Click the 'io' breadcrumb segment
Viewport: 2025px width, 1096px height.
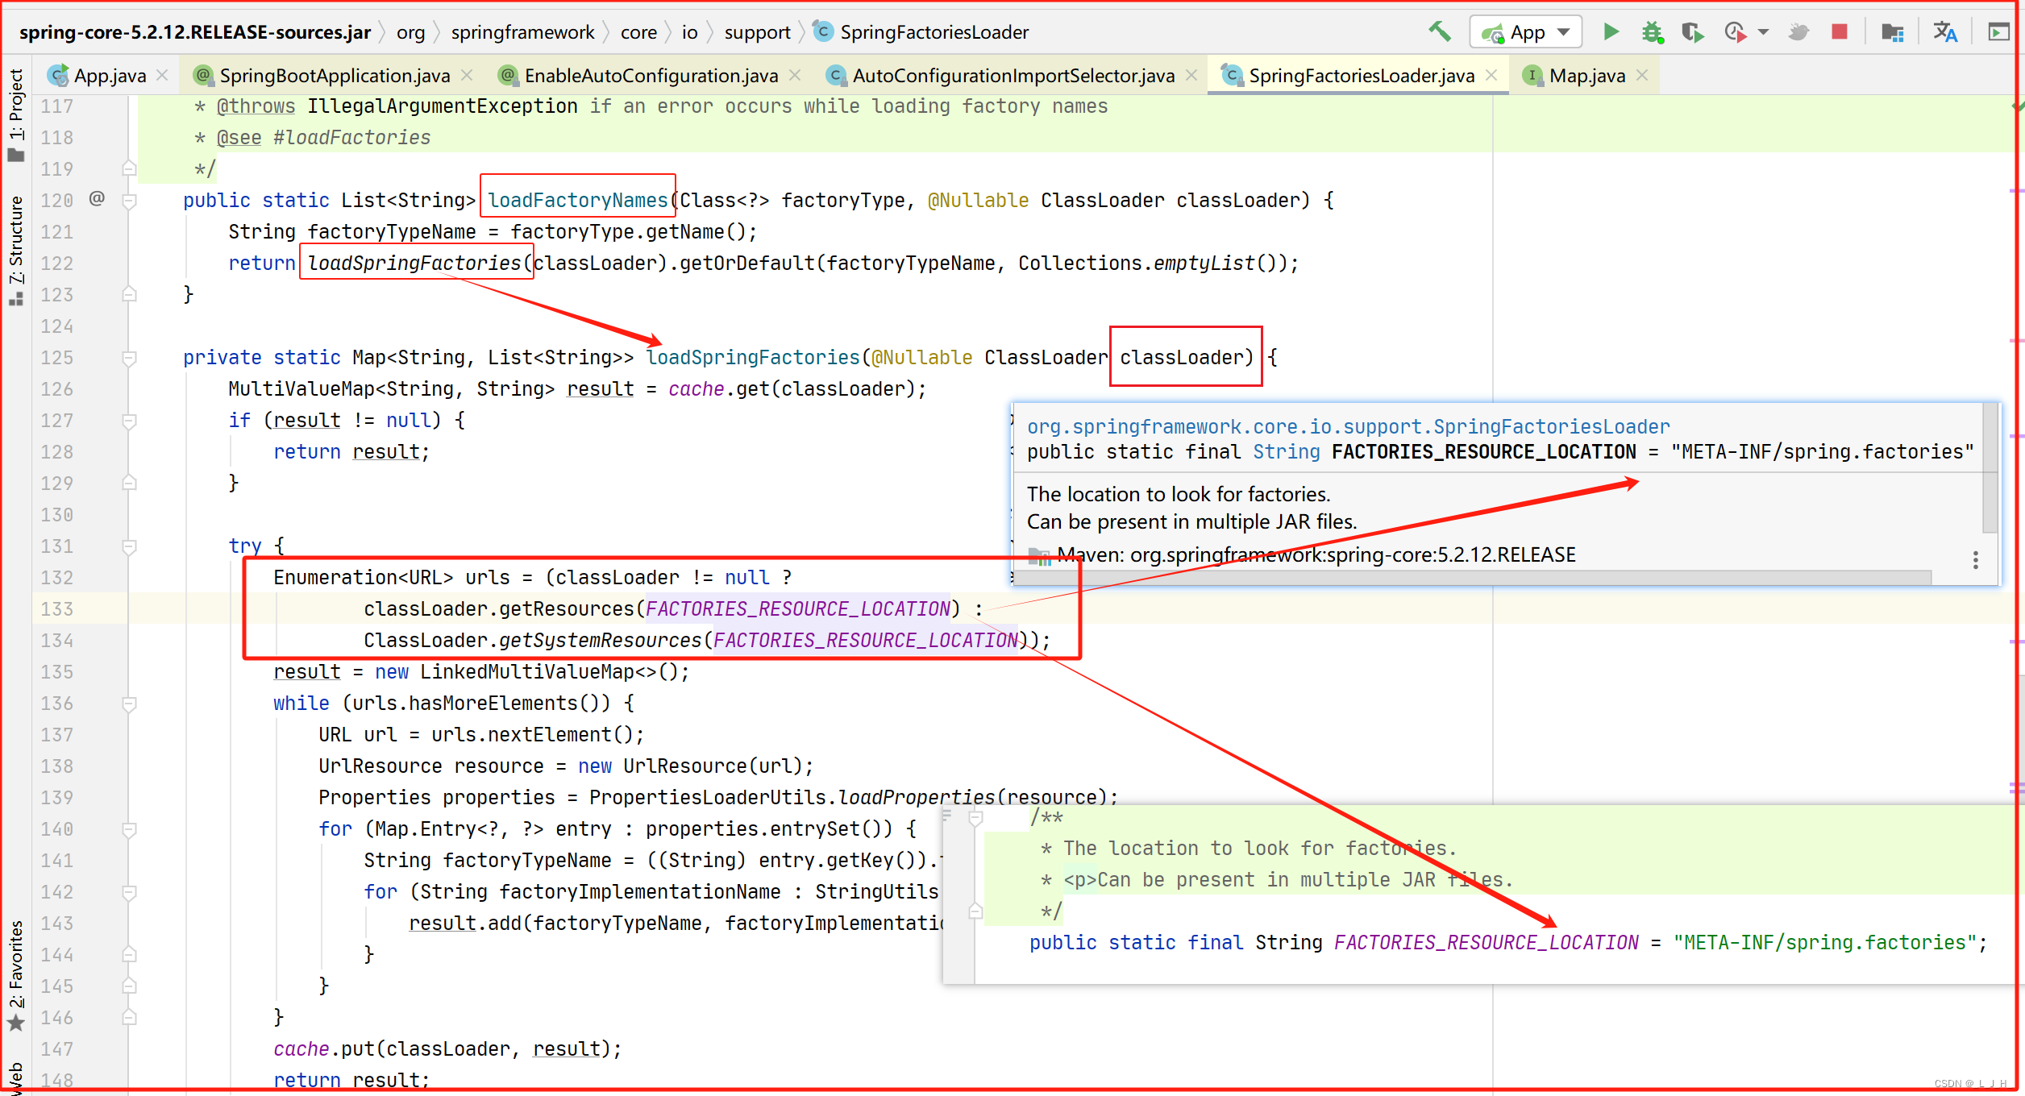point(689,32)
